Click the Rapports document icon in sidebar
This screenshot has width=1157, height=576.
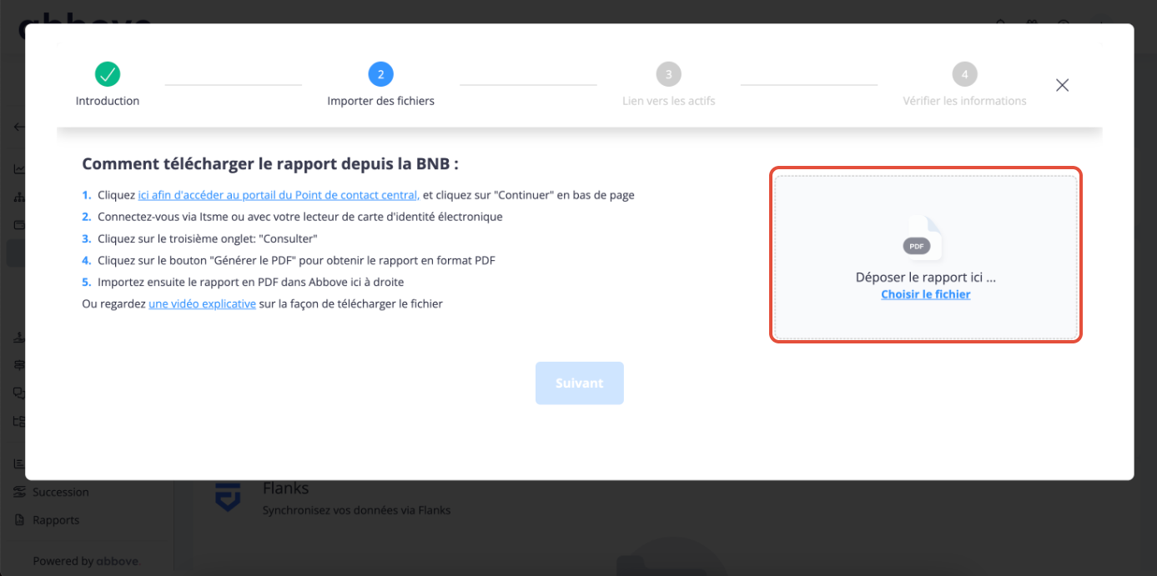[19, 520]
